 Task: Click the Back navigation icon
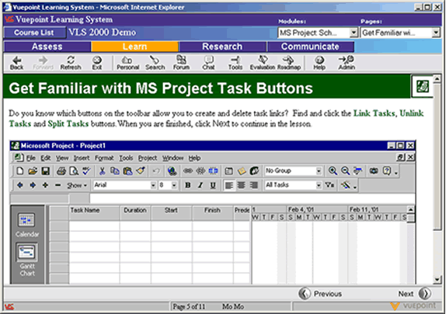[x=16, y=63]
